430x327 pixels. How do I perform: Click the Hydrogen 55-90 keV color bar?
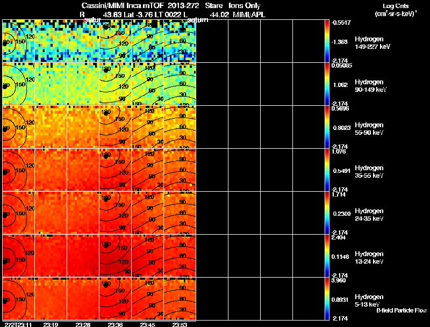point(327,127)
